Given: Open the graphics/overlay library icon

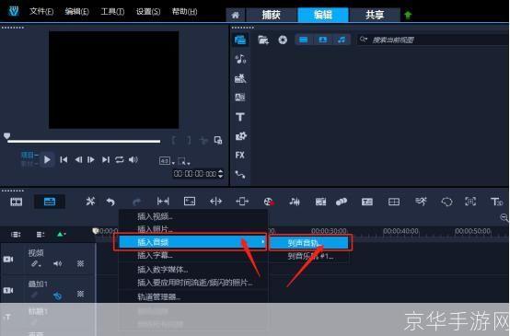Looking at the screenshot, I should [240, 136].
